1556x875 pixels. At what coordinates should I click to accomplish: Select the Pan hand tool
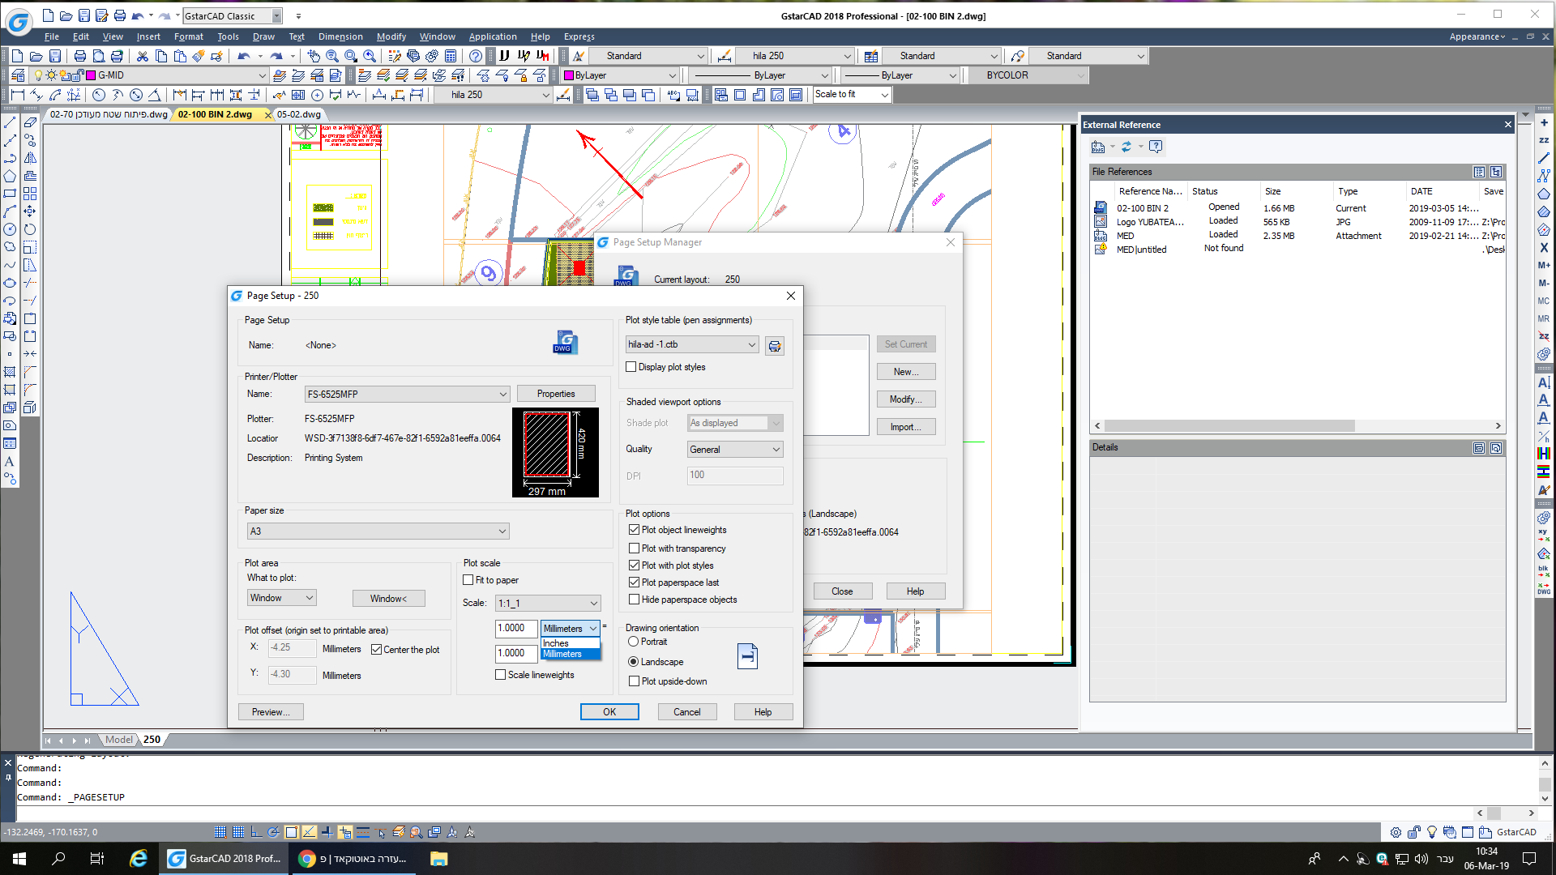[x=314, y=56]
